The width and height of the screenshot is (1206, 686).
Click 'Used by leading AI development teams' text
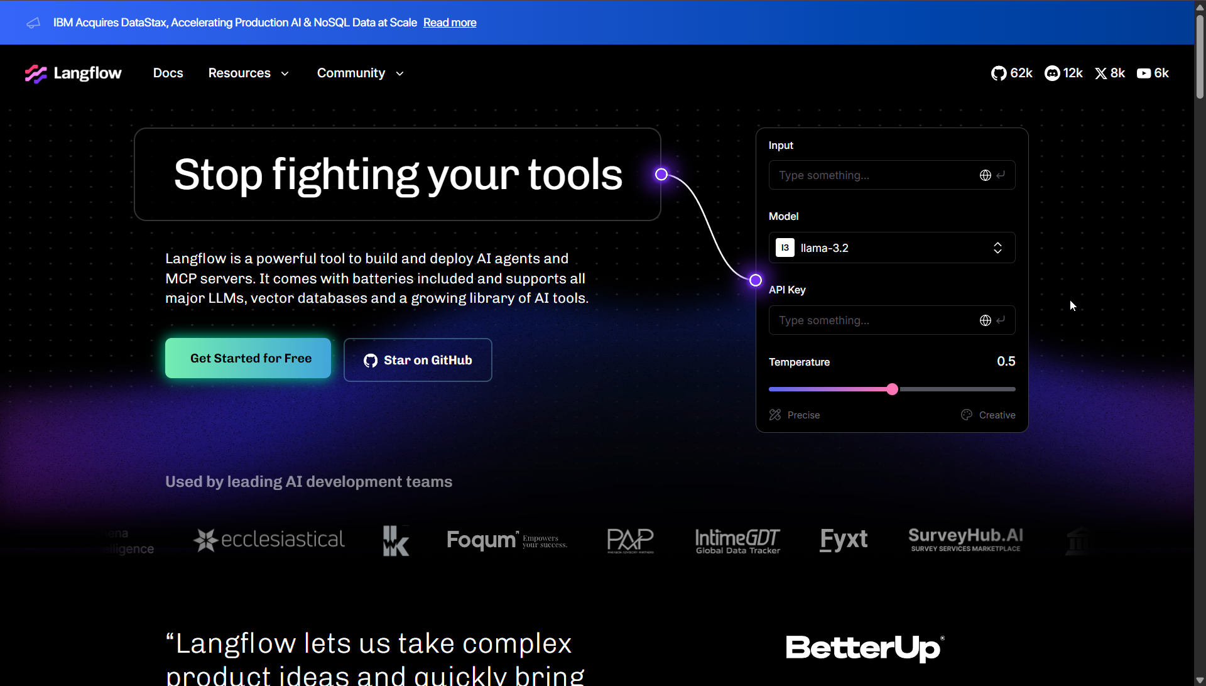click(308, 482)
